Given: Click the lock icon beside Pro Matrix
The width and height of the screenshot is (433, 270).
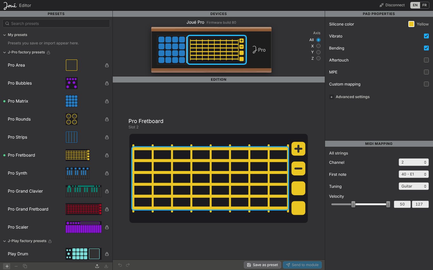Looking at the screenshot, I should coord(107,101).
